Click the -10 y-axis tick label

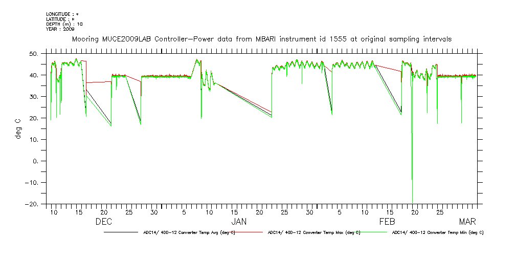(x=34, y=183)
